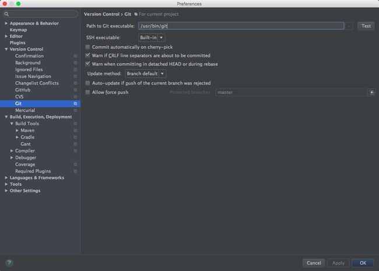Focus the Path to Git executable field
The height and width of the screenshot is (271, 379).
pyautogui.click(x=241, y=26)
